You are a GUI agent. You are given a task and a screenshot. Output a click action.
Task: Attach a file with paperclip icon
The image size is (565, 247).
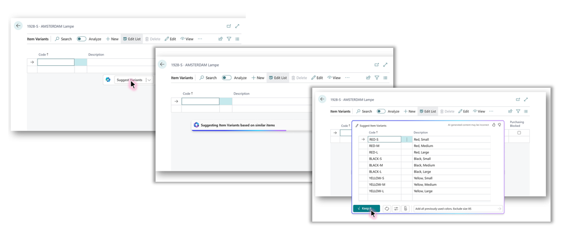point(405,208)
